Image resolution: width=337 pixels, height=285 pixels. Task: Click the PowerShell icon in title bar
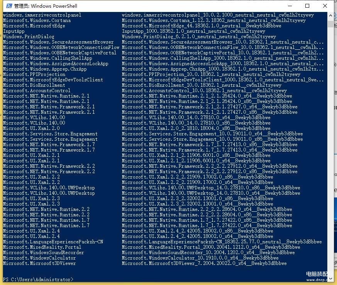pos(9,6)
